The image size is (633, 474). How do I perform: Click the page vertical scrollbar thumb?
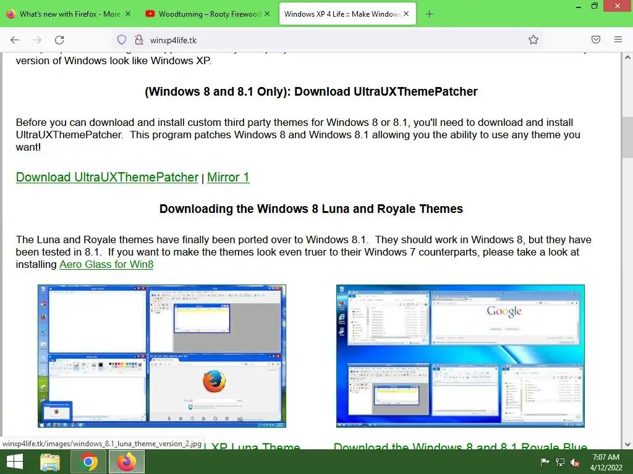click(627, 139)
